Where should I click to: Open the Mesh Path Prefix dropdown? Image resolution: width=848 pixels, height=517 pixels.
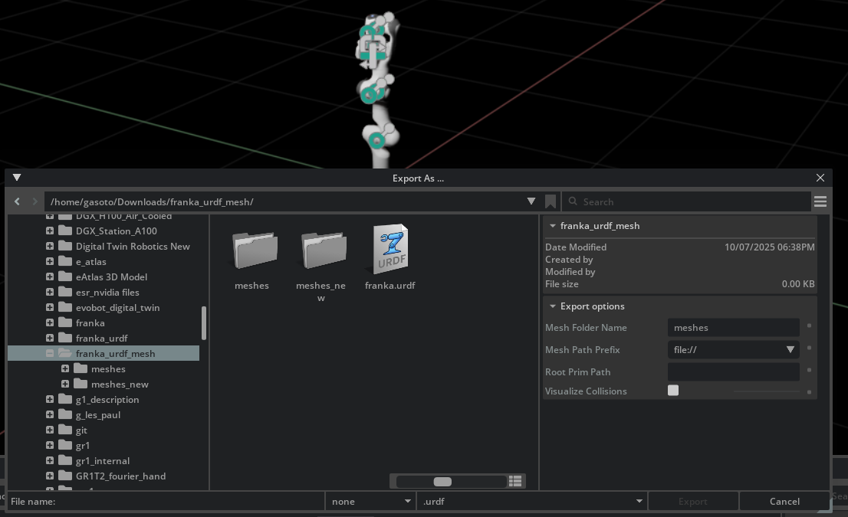click(790, 349)
